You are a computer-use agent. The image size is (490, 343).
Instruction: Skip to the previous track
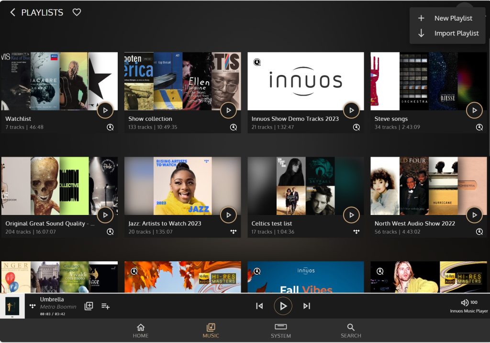click(x=259, y=306)
